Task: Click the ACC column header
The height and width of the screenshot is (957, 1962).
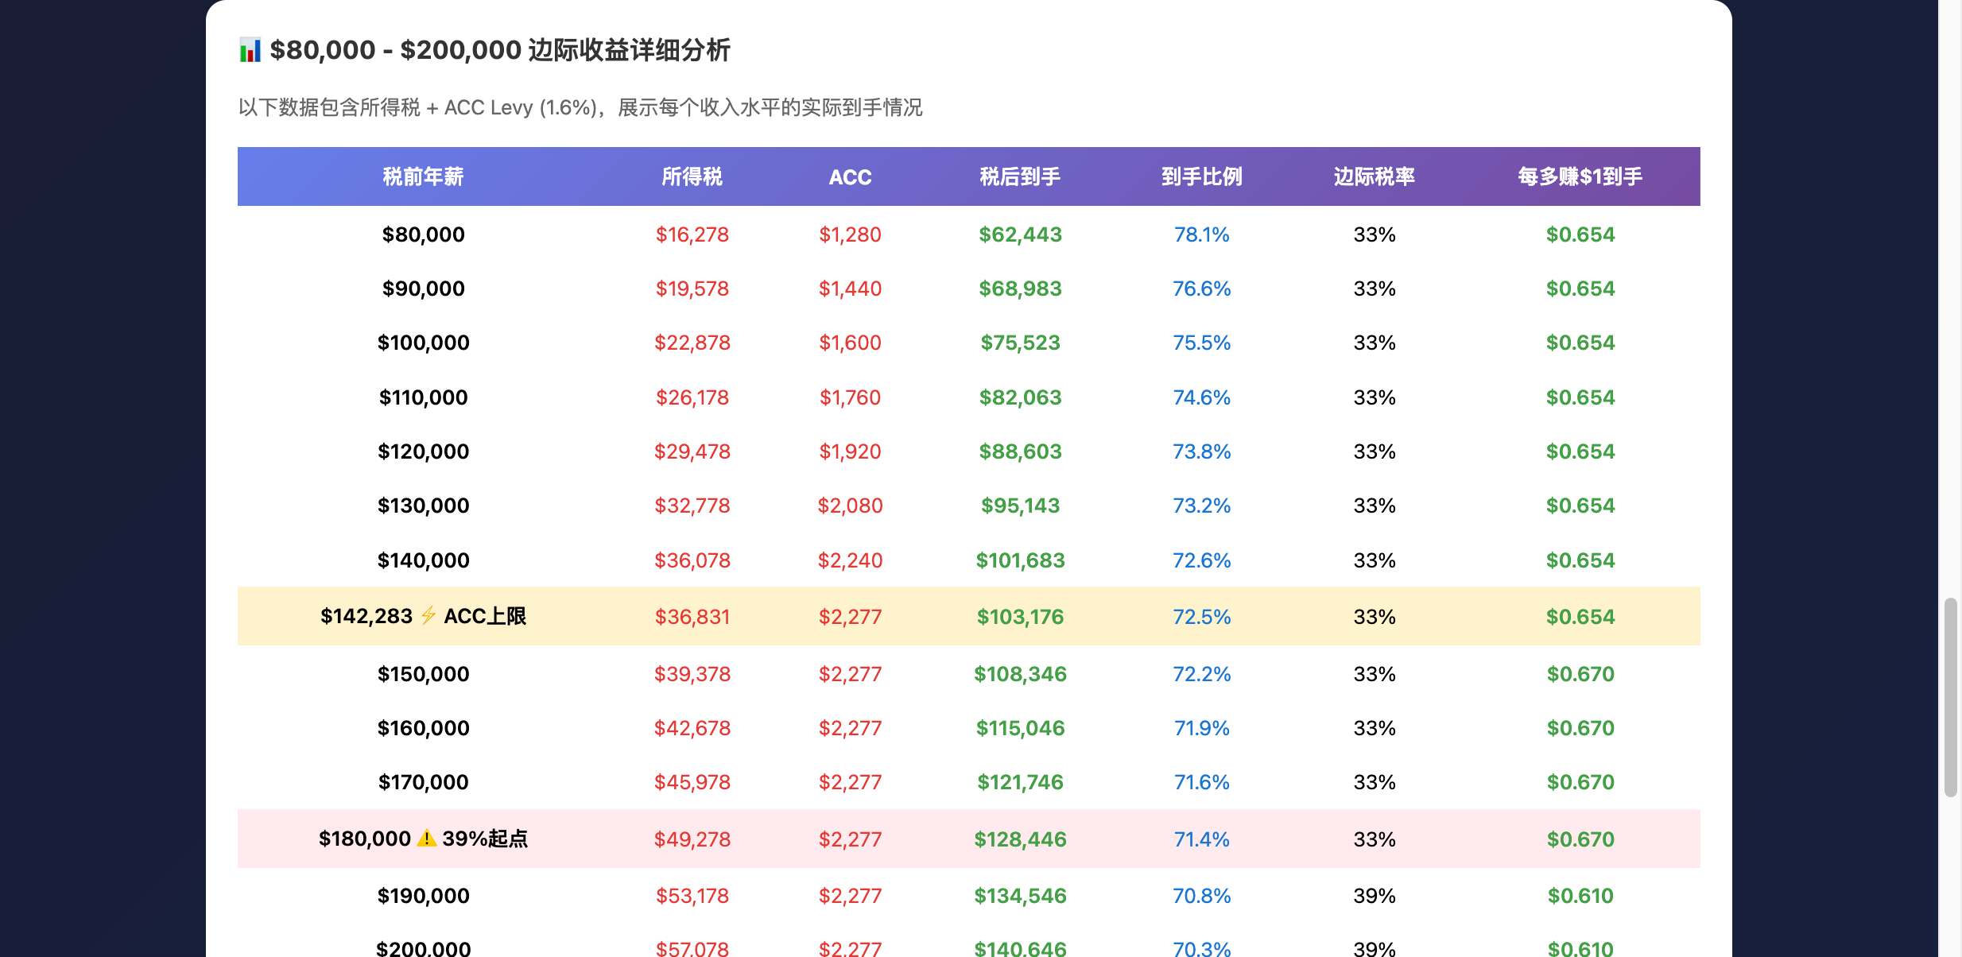Action: [x=850, y=176]
